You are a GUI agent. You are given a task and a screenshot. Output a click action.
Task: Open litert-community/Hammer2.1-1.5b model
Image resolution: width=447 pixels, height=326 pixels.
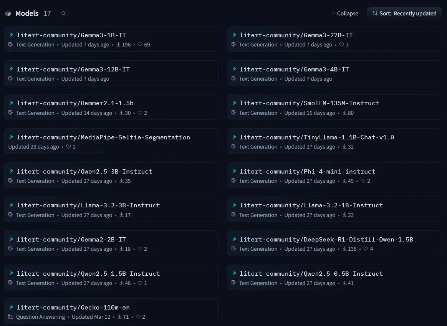(x=111, y=107)
